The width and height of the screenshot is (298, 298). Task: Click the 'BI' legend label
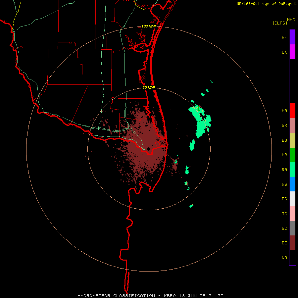(284, 243)
